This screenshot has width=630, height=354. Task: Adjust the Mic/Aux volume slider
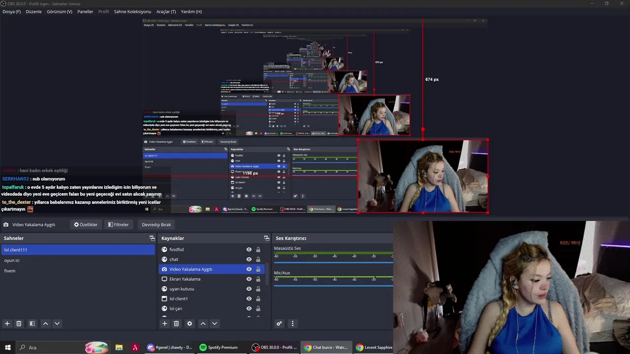click(x=334, y=286)
